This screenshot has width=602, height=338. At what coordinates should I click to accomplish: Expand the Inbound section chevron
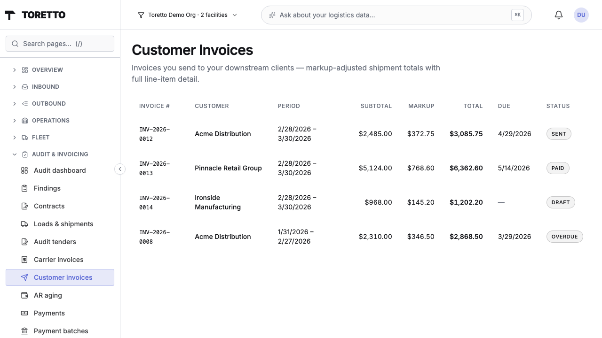click(x=14, y=87)
